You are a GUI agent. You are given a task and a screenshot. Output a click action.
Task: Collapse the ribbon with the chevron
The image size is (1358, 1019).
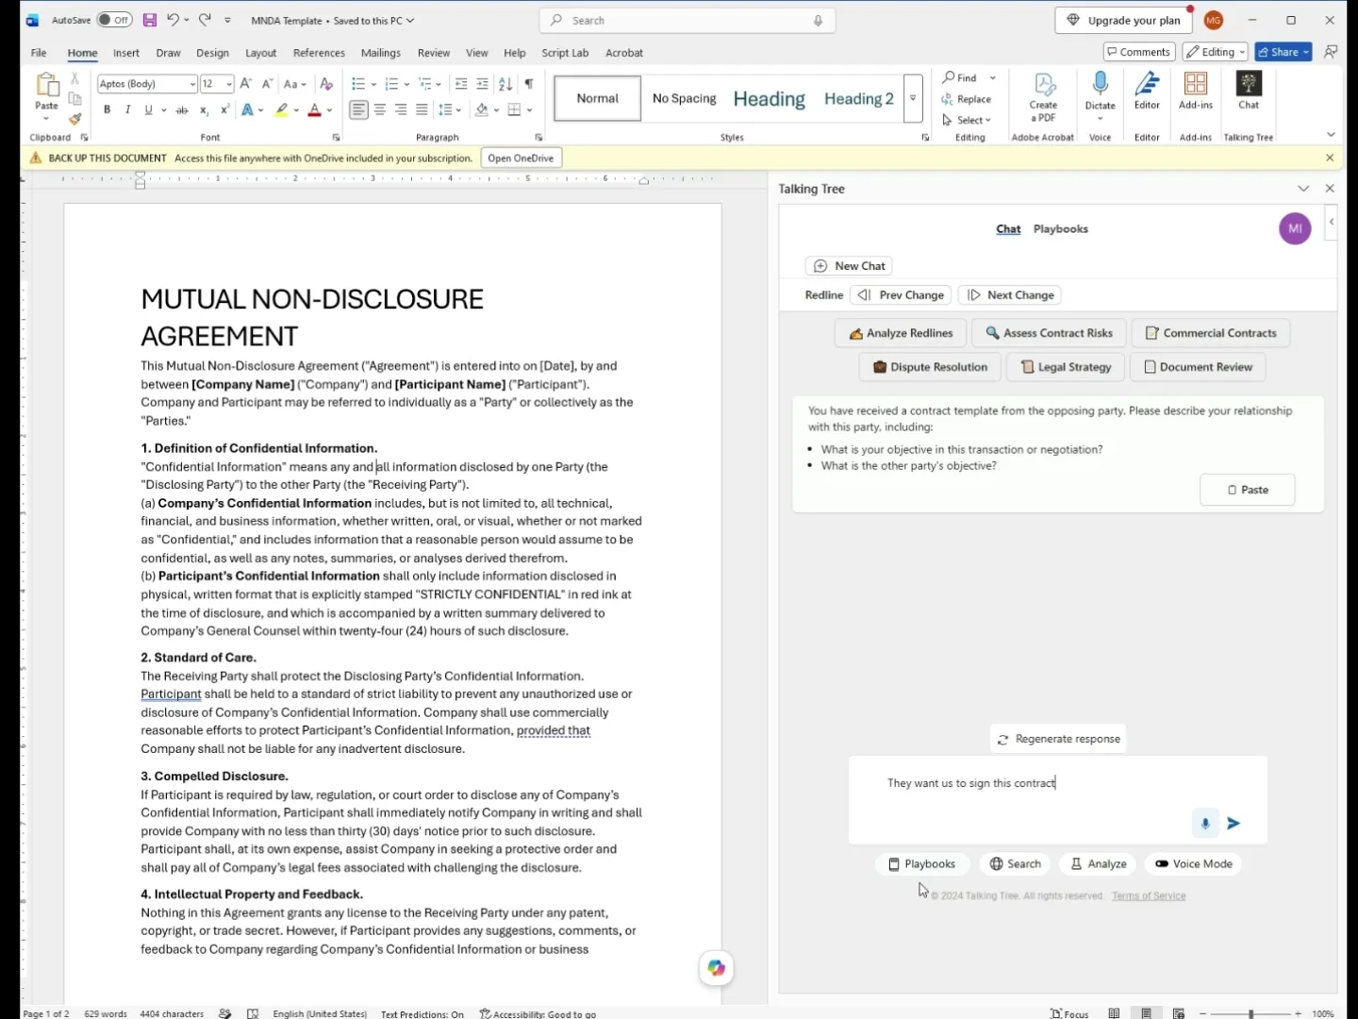pos(1331,135)
